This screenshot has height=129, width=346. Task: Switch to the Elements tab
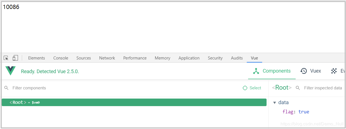click(36, 58)
